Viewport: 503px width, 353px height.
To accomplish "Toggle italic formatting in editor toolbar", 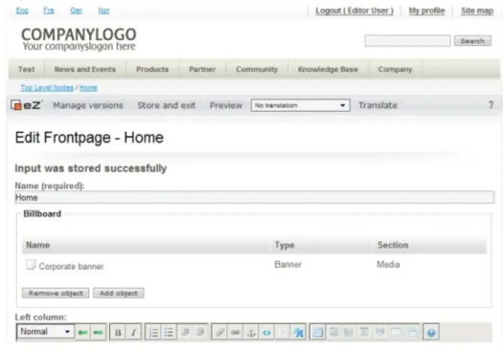I will (x=133, y=332).
